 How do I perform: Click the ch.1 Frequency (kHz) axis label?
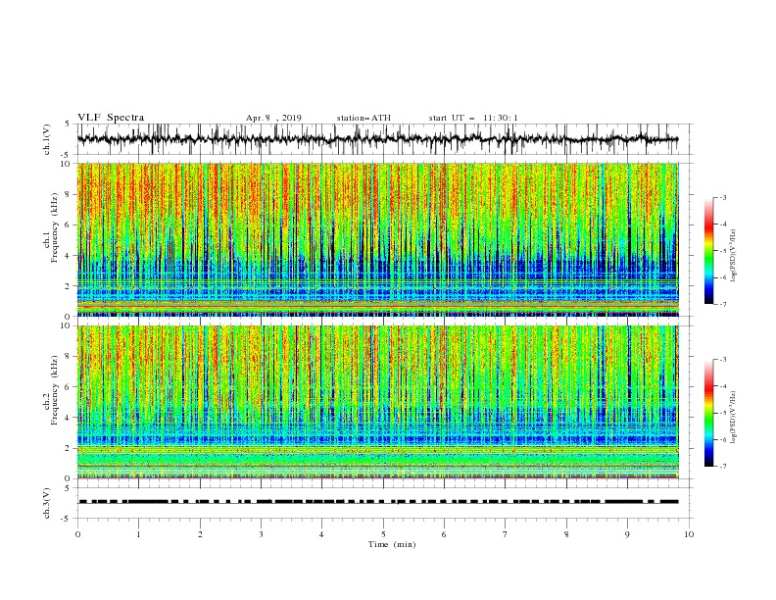click(x=51, y=228)
